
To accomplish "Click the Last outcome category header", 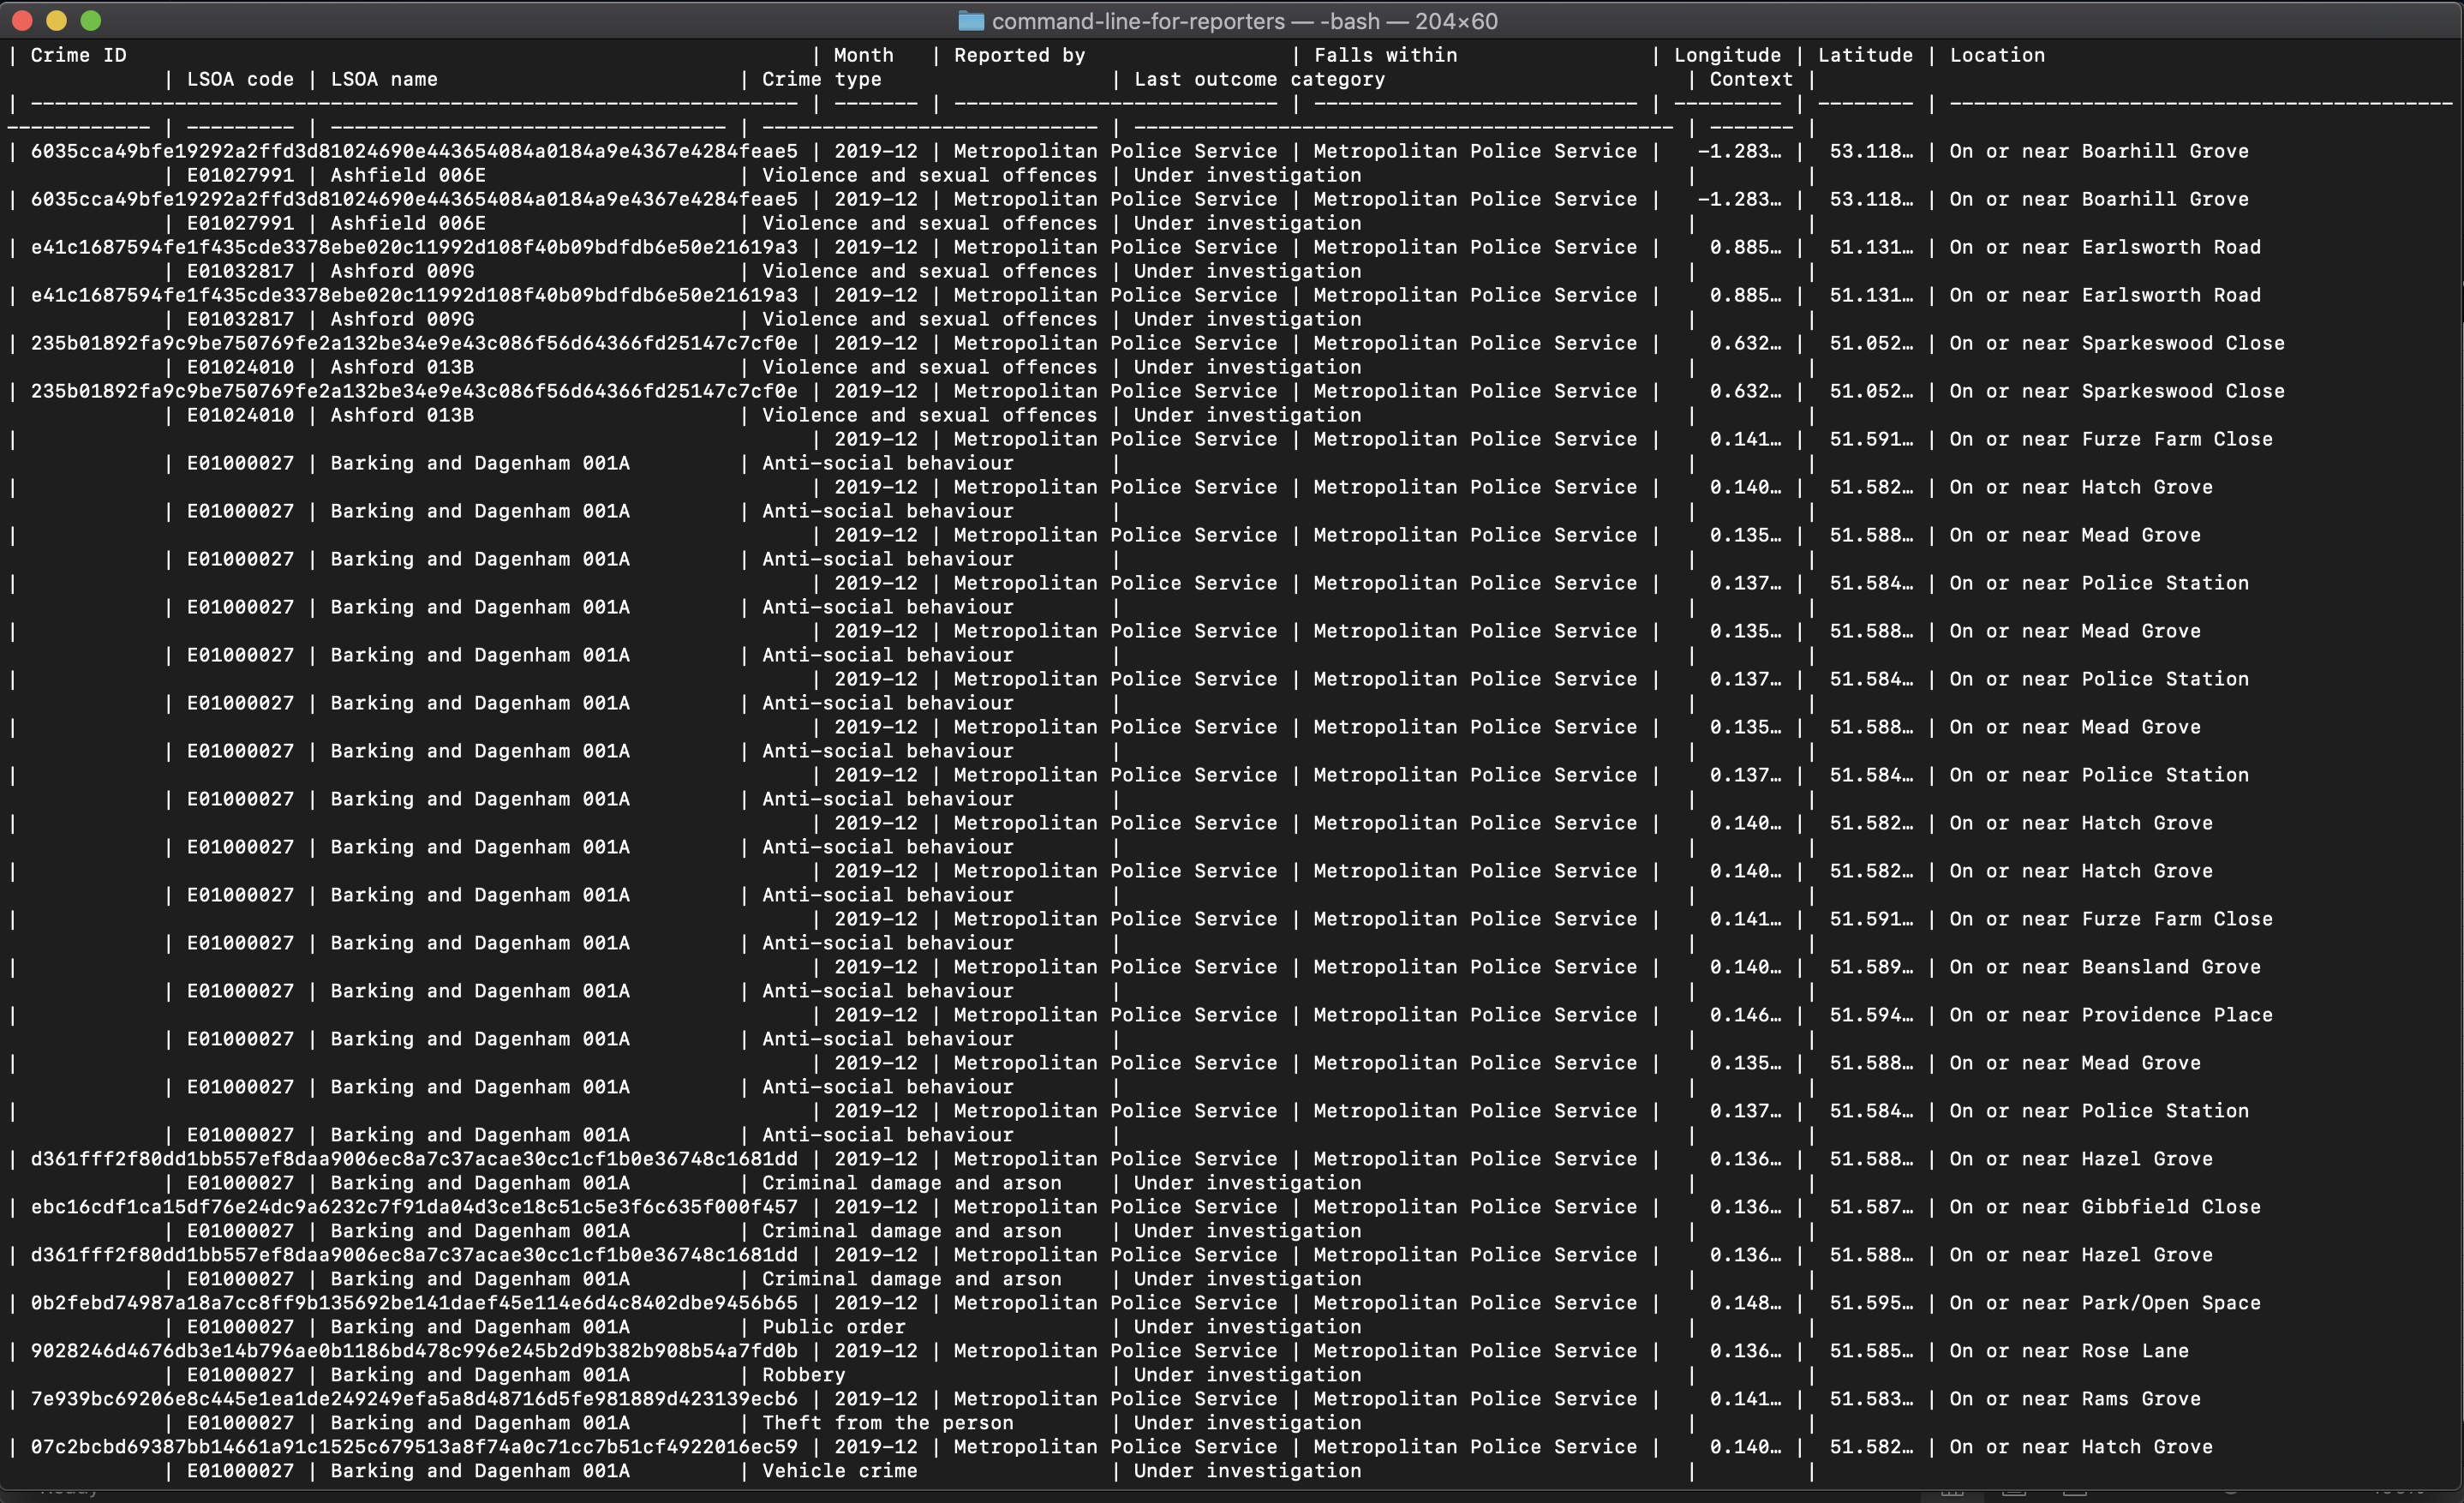I will 1259,79.
